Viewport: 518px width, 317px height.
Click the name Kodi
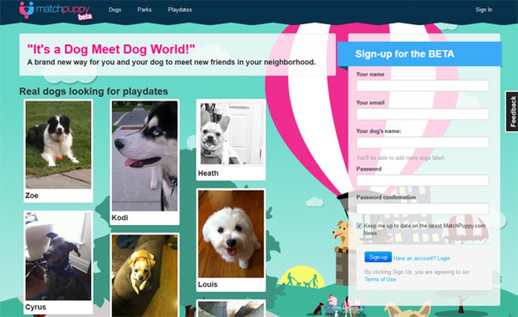pyautogui.click(x=119, y=217)
